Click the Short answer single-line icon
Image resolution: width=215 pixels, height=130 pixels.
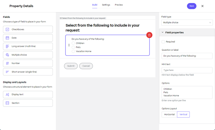pos(7,72)
